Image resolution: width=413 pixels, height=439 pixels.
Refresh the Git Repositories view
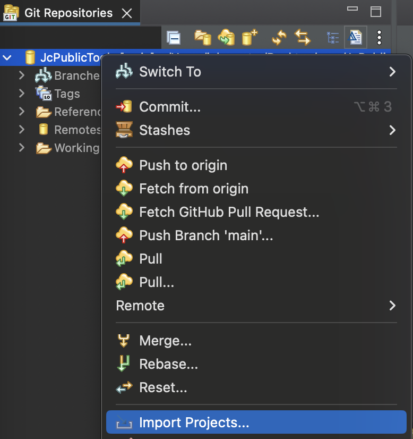[277, 37]
